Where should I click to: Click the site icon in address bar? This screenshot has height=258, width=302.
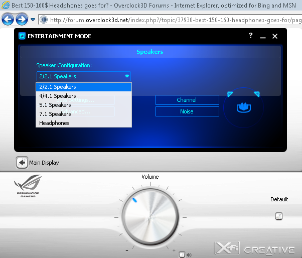(44, 20)
